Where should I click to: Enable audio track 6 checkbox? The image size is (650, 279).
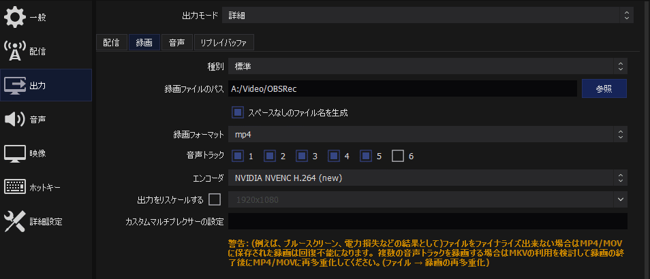tap(398, 156)
